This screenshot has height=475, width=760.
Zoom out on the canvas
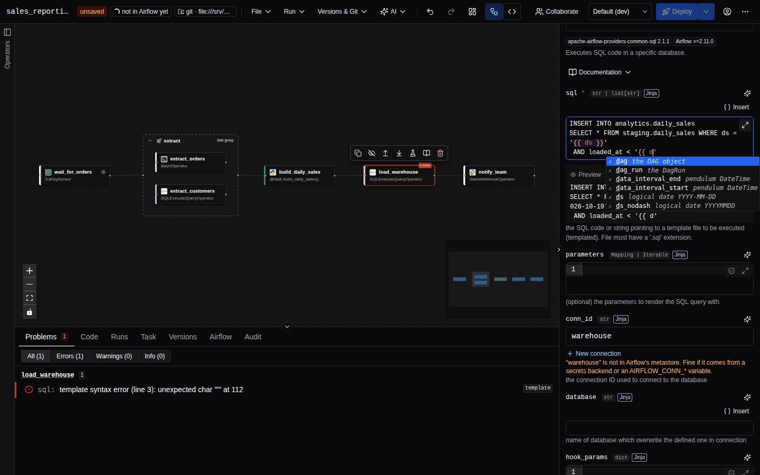point(30,284)
